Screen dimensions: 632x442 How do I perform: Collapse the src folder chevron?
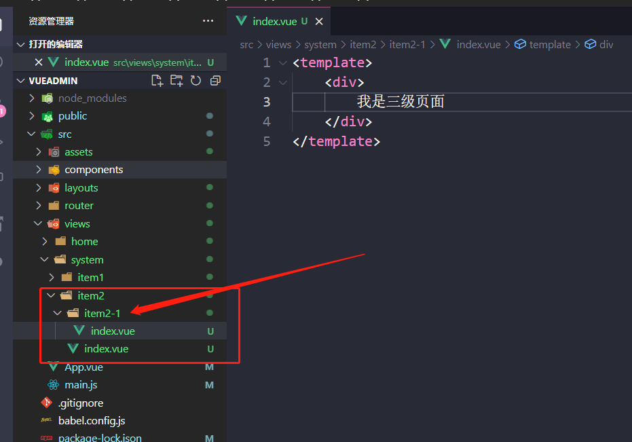pyautogui.click(x=31, y=134)
